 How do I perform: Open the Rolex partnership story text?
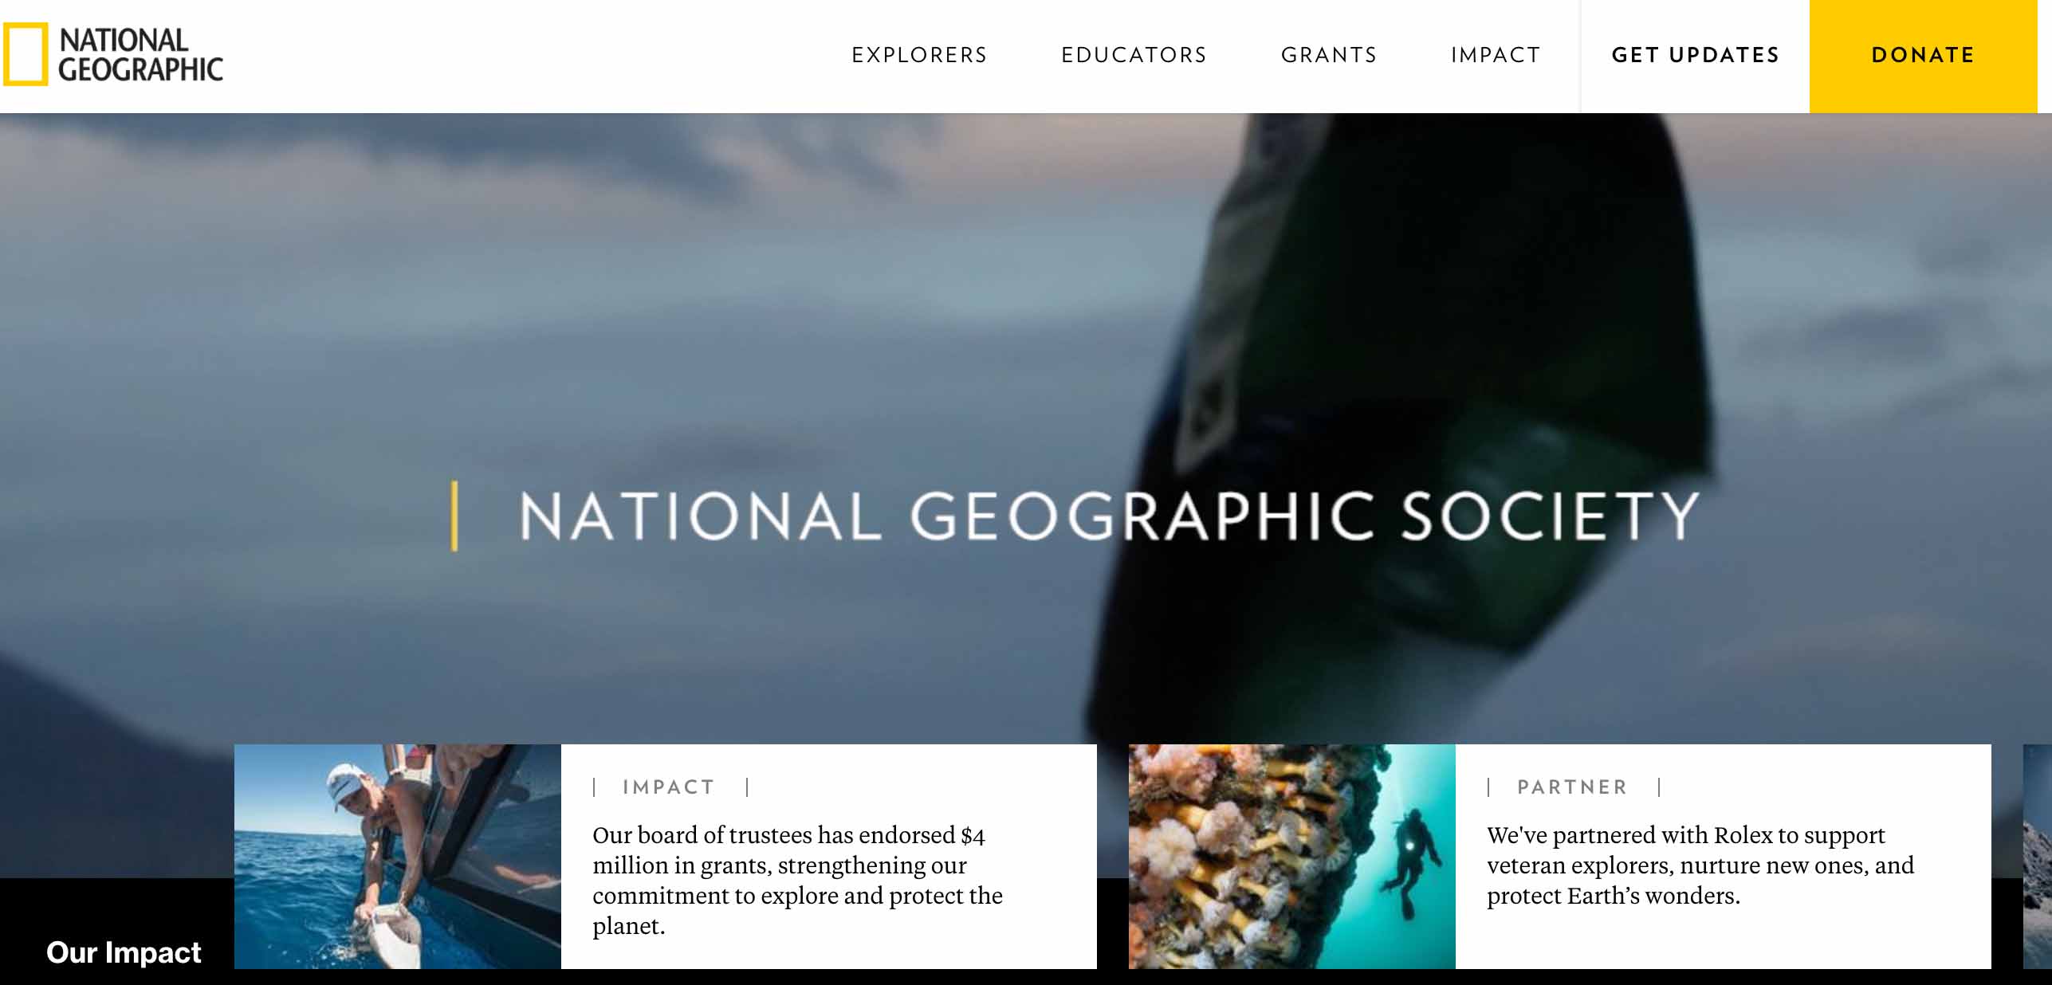point(1700,865)
